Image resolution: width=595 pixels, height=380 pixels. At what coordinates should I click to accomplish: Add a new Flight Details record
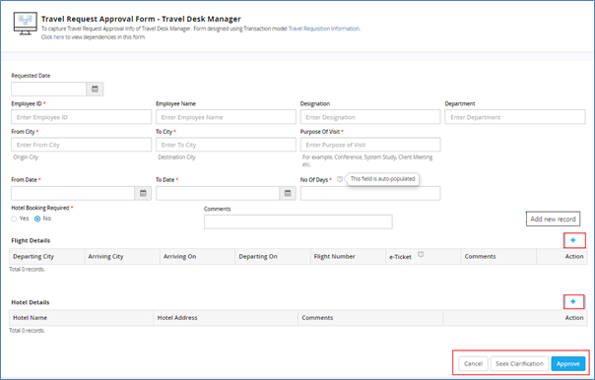coord(573,240)
